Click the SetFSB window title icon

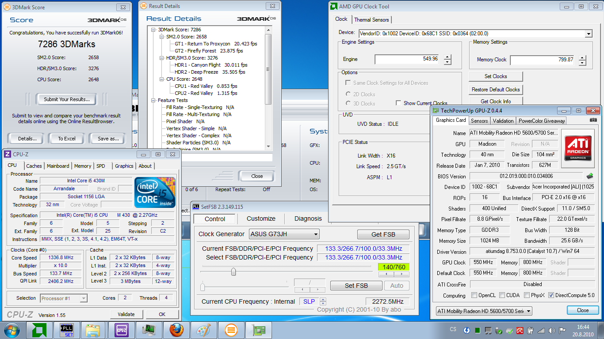(x=196, y=207)
